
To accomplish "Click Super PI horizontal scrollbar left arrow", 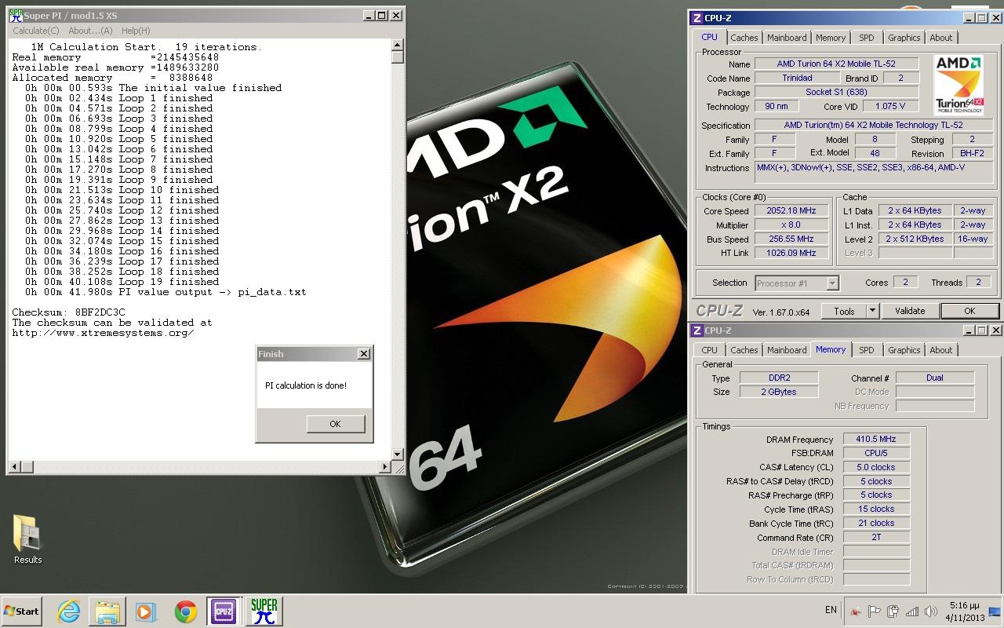I will pyautogui.click(x=15, y=467).
